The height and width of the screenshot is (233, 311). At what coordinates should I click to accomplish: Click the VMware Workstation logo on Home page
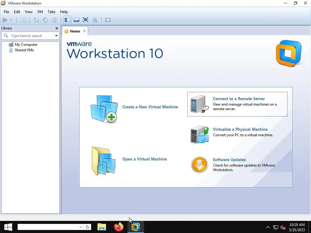[289, 53]
